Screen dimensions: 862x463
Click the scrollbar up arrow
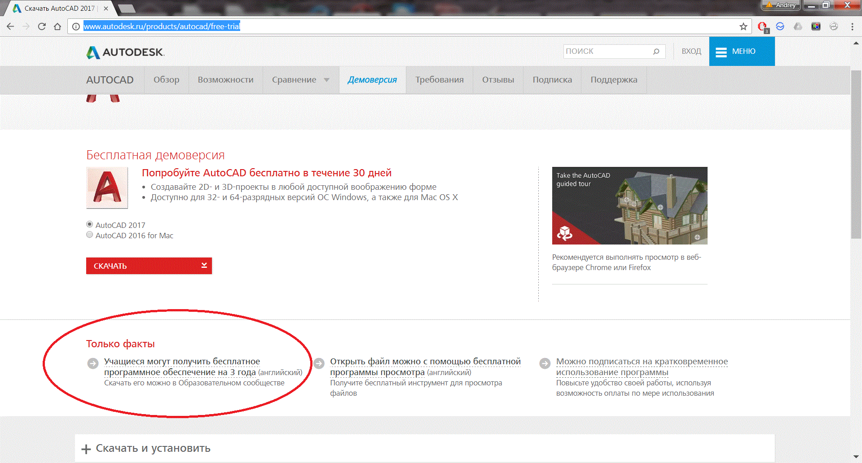pos(856,44)
